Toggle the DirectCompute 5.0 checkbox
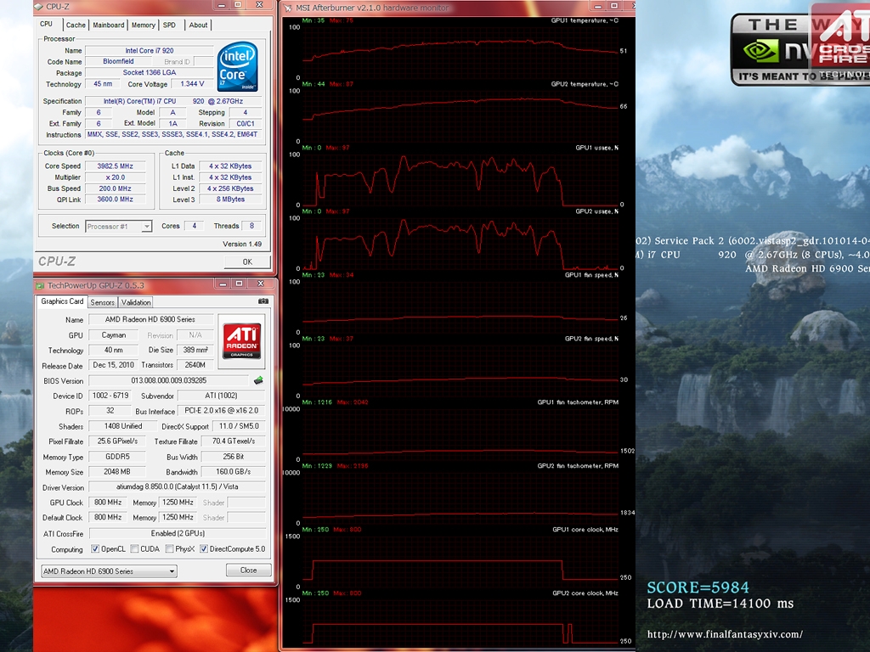 (204, 549)
